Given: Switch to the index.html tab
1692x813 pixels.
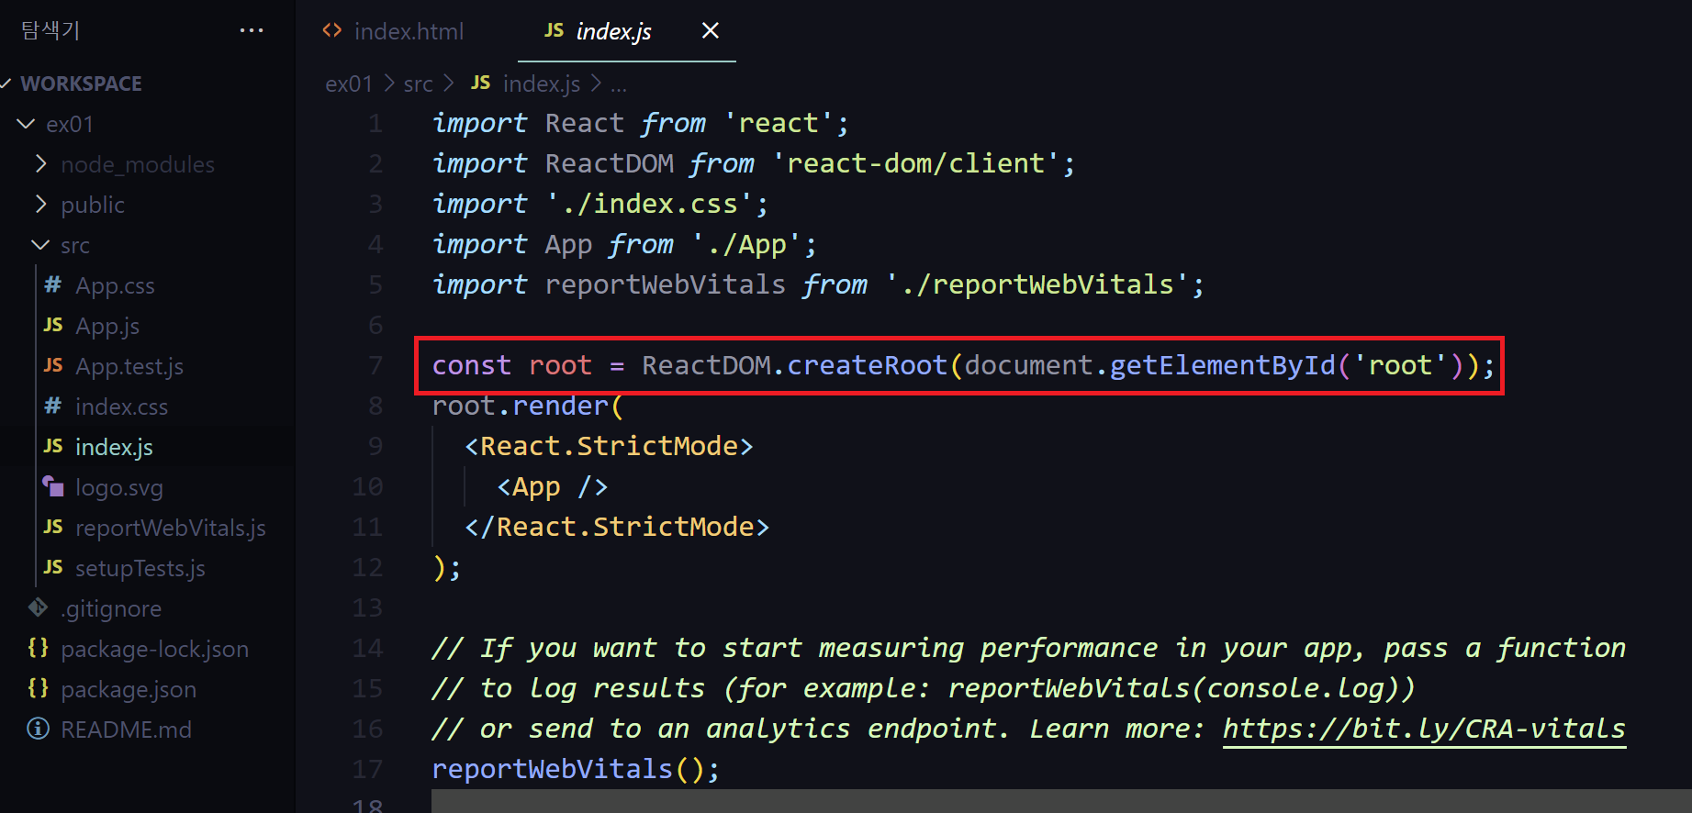Looking at the screenshot, I should [393, 31].
